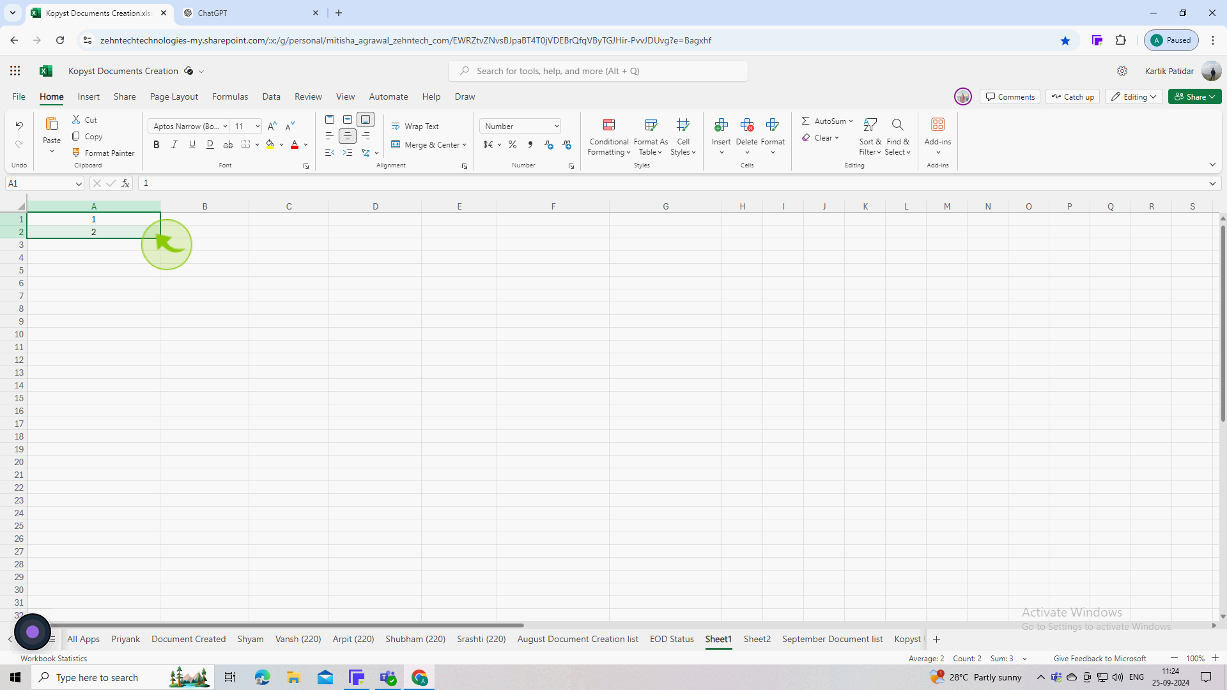Open the EOD Status sheet tab
The height and width of the screenshot is (690, 1227).
tap(672, 639)
